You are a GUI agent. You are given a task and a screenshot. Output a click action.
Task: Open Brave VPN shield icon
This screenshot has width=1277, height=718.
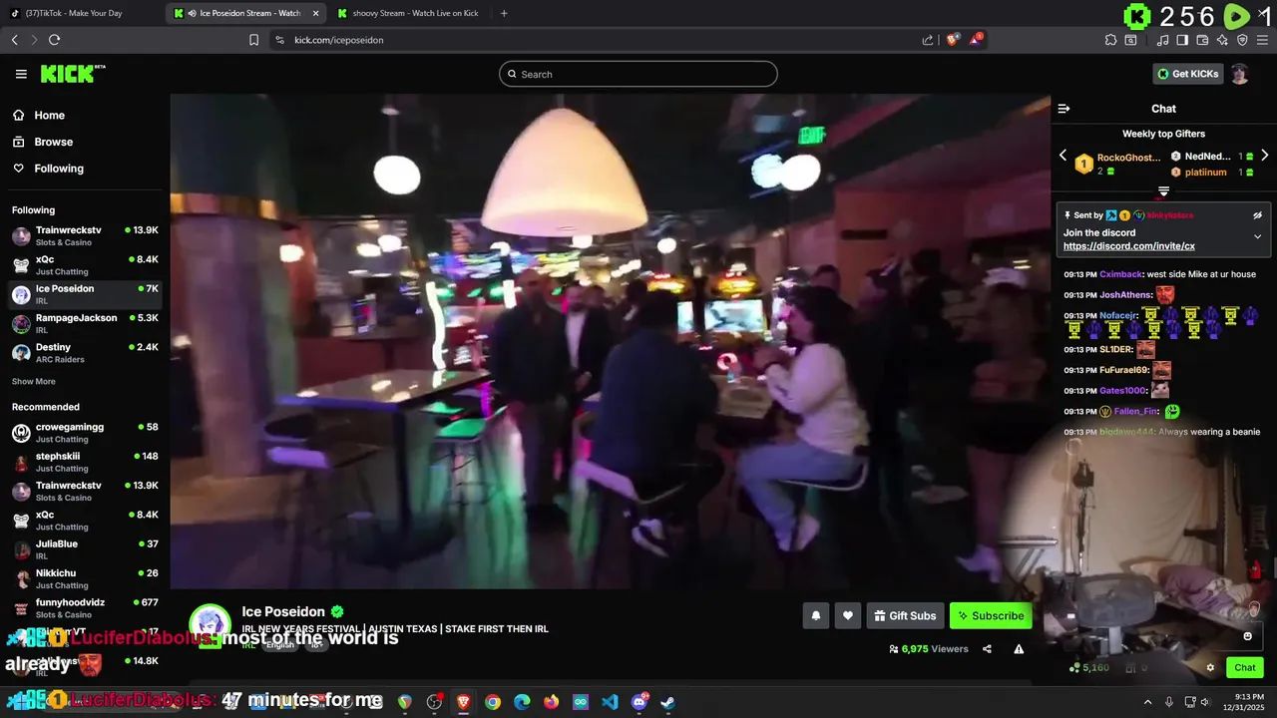click(x=1242, y=40)
